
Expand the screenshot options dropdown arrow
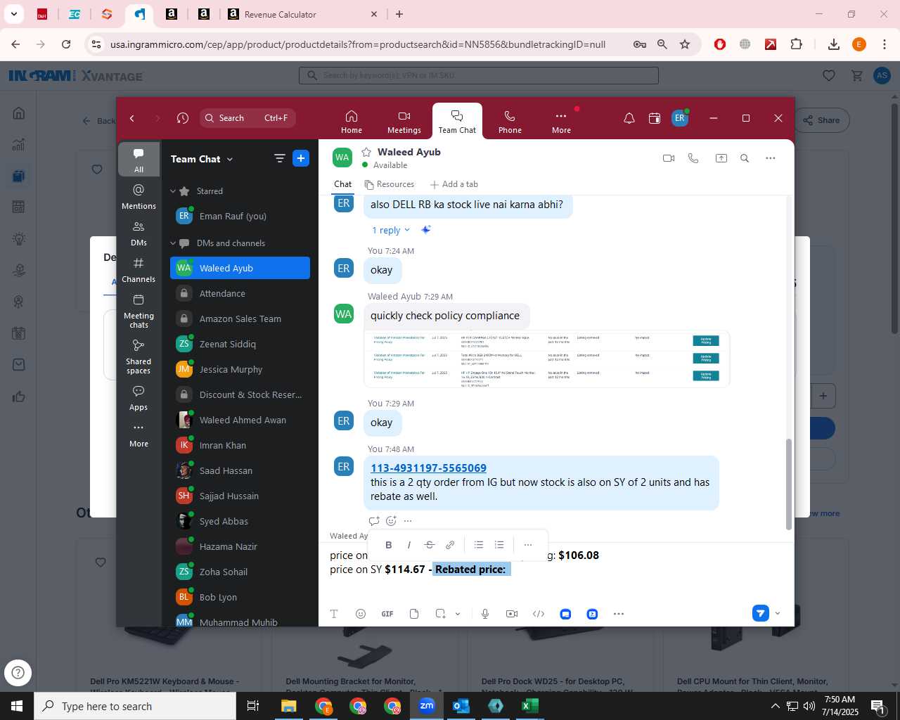(458, 614)
